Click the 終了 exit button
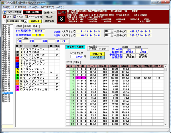Viewport: 171px width, 133px height. (7, 17)
